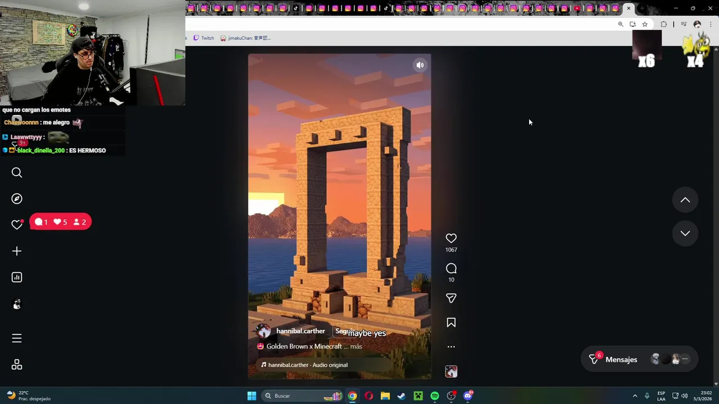Switch to the YouTube tab
Screen dimensions: 719x404
pos(577,8)
